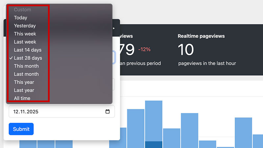Choose "Today" from the date range list
263x148 pixels.
pyautogui.click(x=20, y=18)
